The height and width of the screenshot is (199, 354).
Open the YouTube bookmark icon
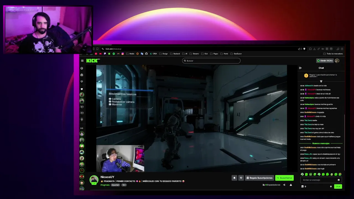tap(100, 54)
